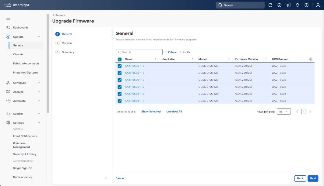
Task: Click the Cisco Intersight logo
Action: pos(16,5)
